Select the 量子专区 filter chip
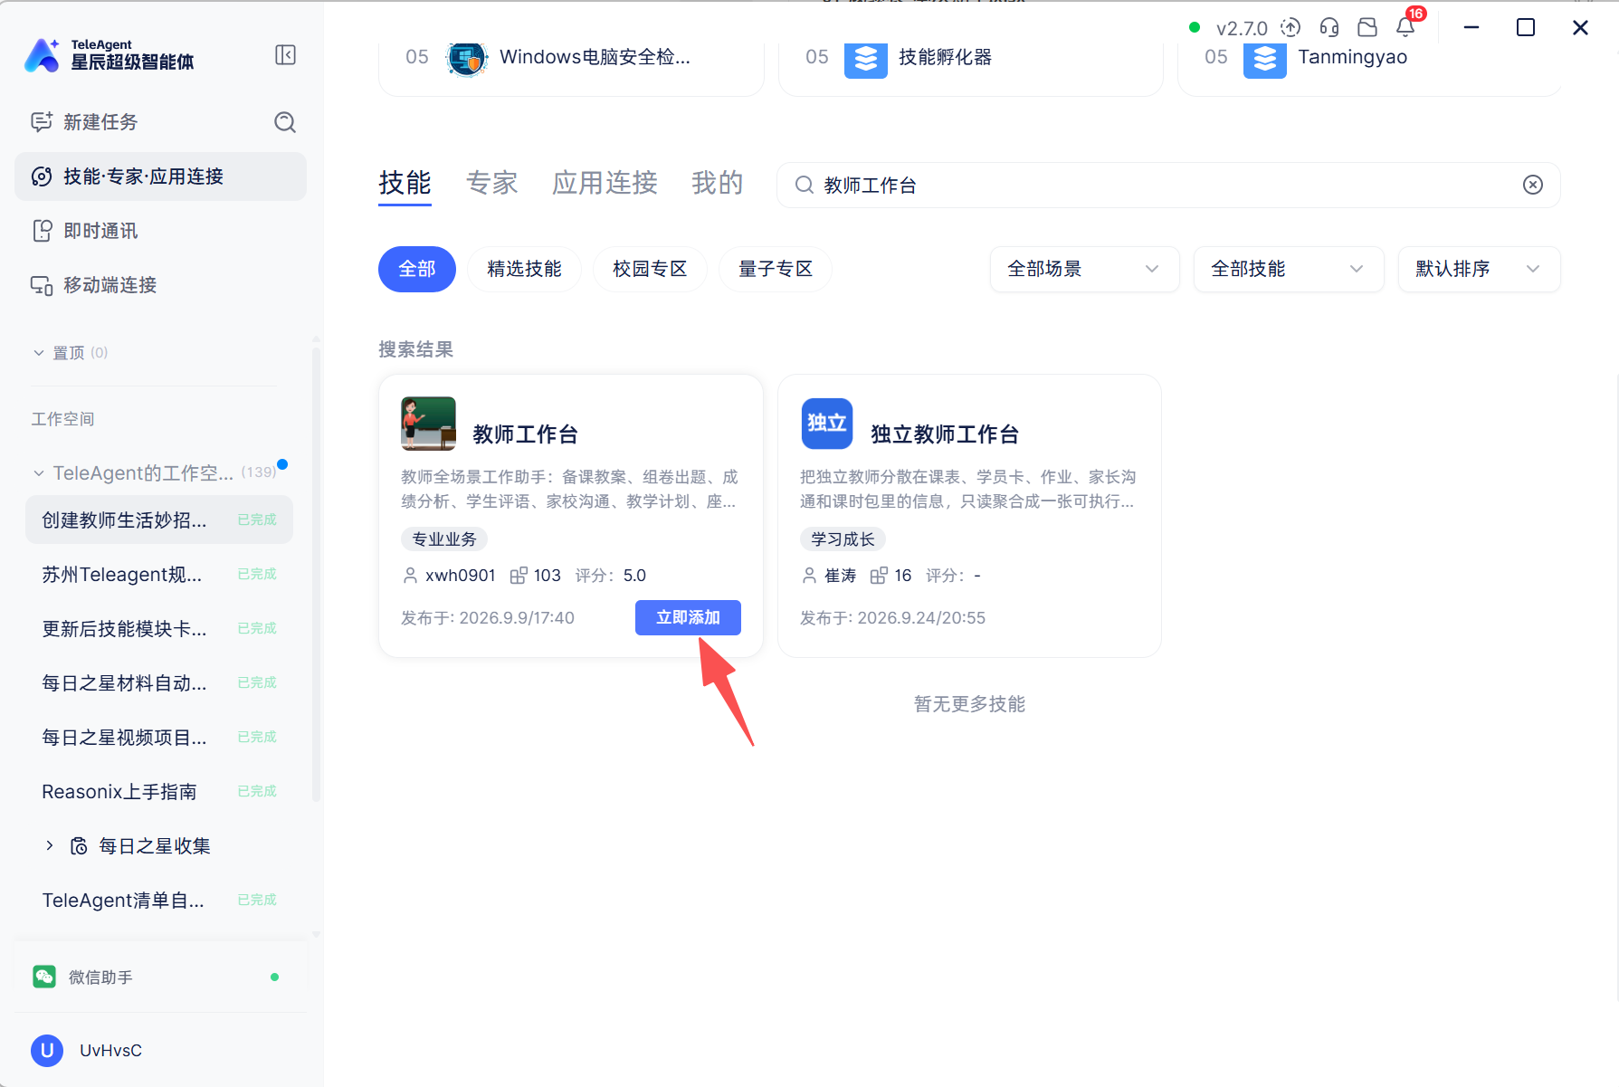 click(x=776, y=269)
